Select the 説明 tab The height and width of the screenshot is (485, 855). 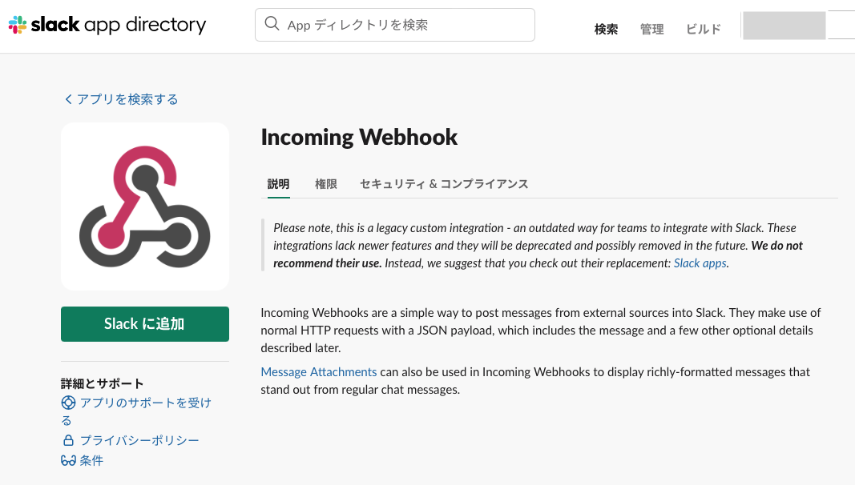coord(278,184)
